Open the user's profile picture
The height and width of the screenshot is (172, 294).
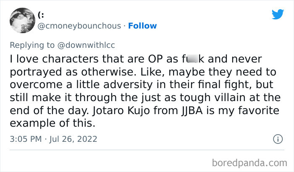pyautogui.click(x=22, y=20)
